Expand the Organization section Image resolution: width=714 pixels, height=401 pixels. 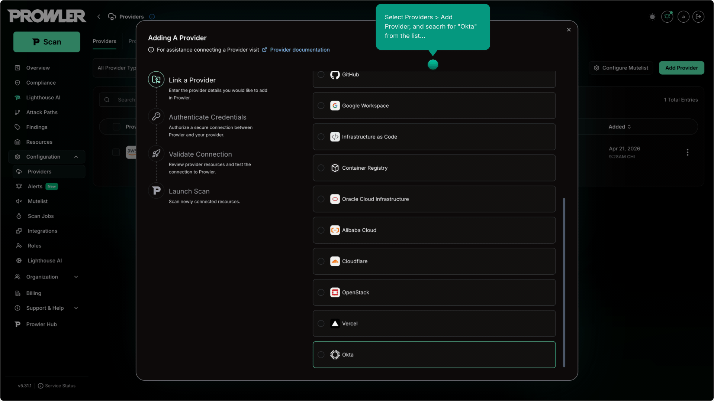click(x=47, y=277)
